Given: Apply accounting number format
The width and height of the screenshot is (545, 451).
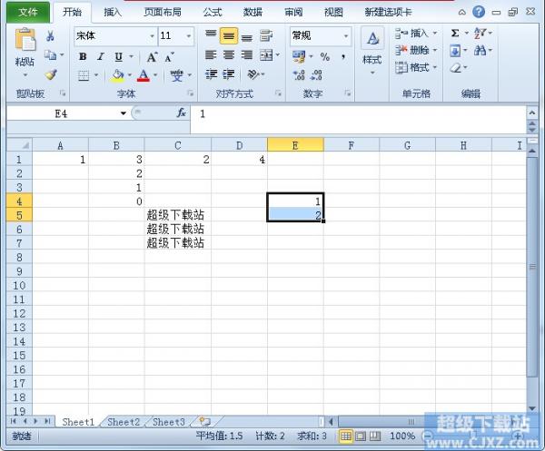Looking at the screenshot, I should pos(299,56).
